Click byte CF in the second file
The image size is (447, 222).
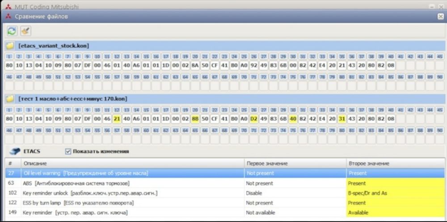pyautogui.click(x=215, y=119)
